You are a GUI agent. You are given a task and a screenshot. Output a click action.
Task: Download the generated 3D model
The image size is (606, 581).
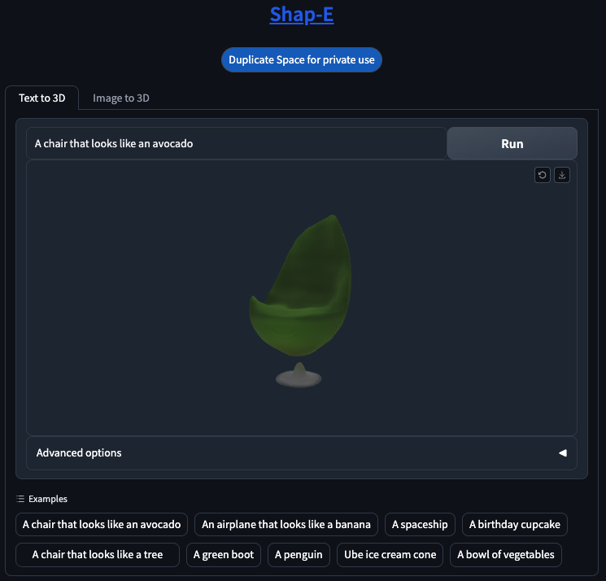tap(562, 175)
